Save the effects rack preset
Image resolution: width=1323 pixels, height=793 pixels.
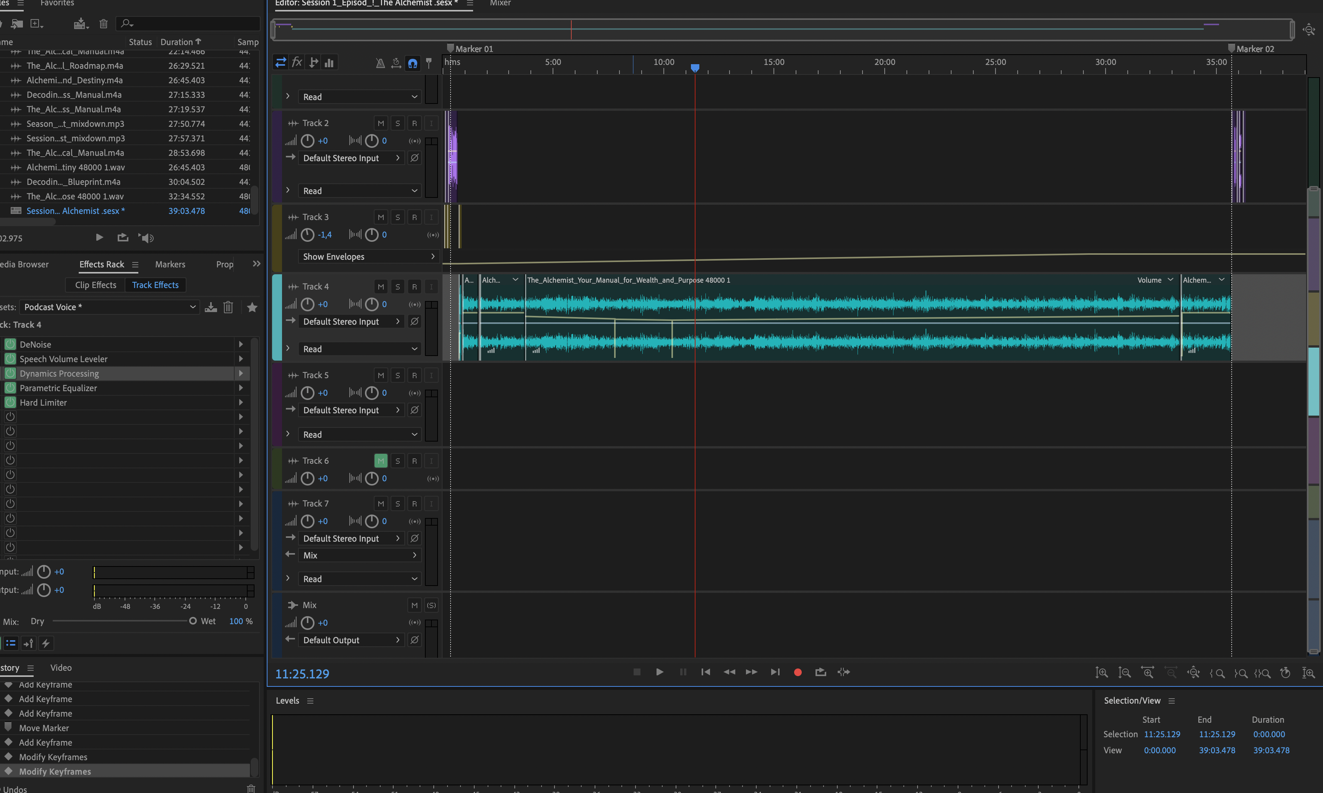[211, 307]
